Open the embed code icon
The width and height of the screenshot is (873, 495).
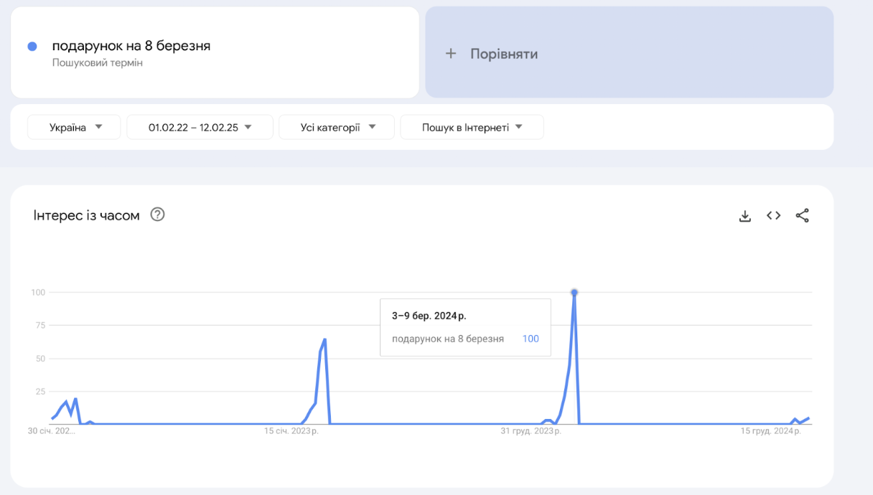coord(773,215)
